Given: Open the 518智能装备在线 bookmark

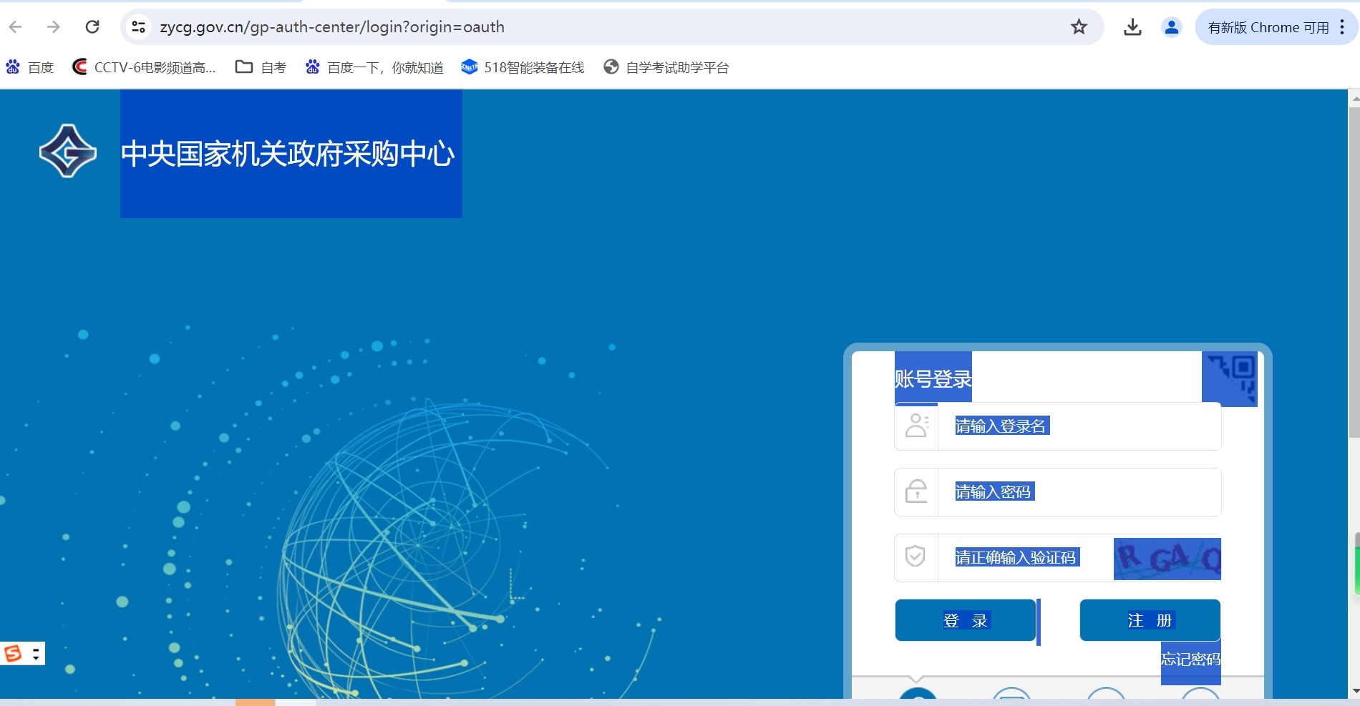Looking at the screenshot, I should point(523,67).
